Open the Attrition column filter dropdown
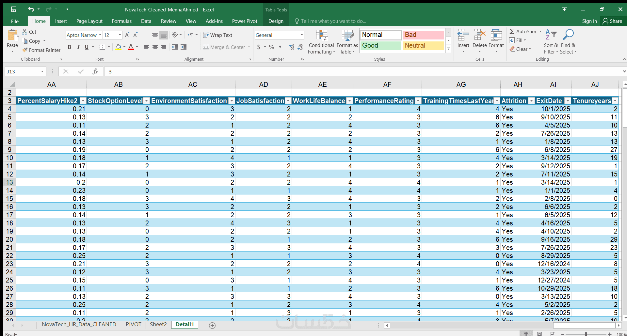The image size is (627, 336). (x=531, y=101)
